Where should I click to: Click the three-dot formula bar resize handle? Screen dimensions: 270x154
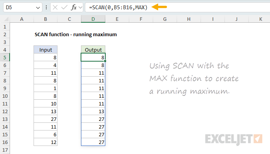coord(47,7)
